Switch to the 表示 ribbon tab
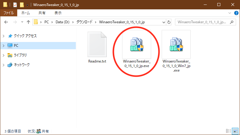This screenshot has height=135, width=240. 58,13
